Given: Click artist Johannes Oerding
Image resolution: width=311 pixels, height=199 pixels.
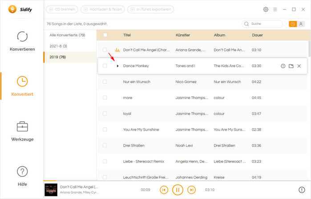Looking at the screenshot, I should [x=191, y=177].
